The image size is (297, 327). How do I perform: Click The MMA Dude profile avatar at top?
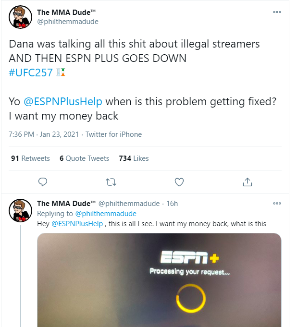pyautogui.click(x=21, y=18)
